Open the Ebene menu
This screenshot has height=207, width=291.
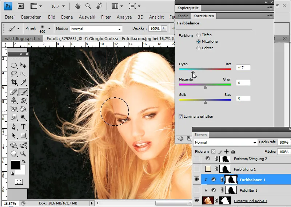(x=67, y=17)
